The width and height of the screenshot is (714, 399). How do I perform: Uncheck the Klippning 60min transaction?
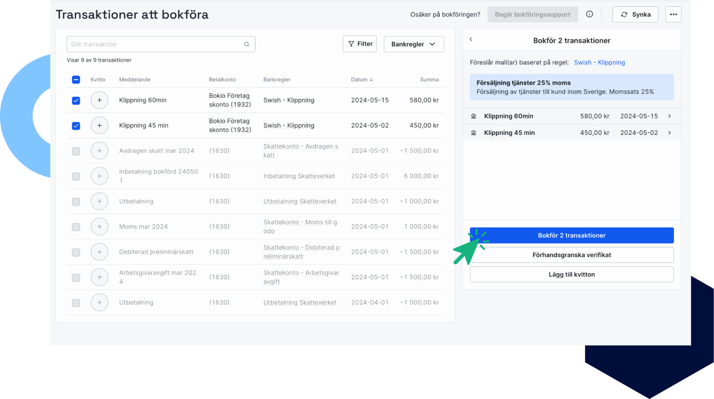click(76, 101)
